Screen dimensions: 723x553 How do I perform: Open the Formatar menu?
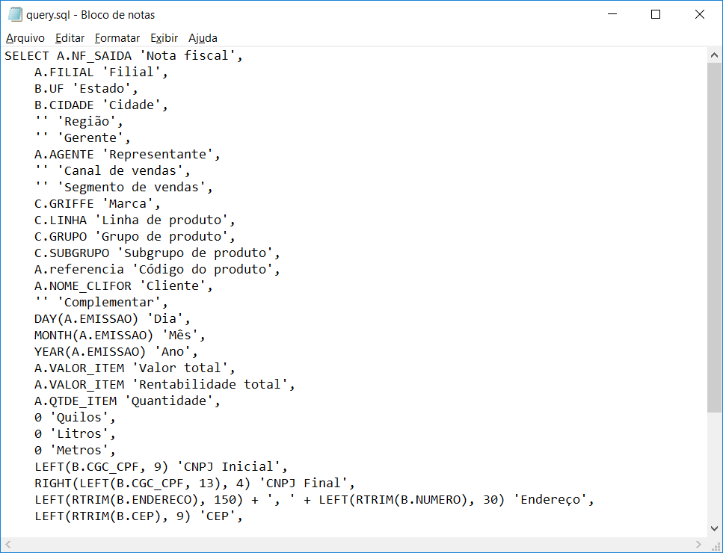117,37
